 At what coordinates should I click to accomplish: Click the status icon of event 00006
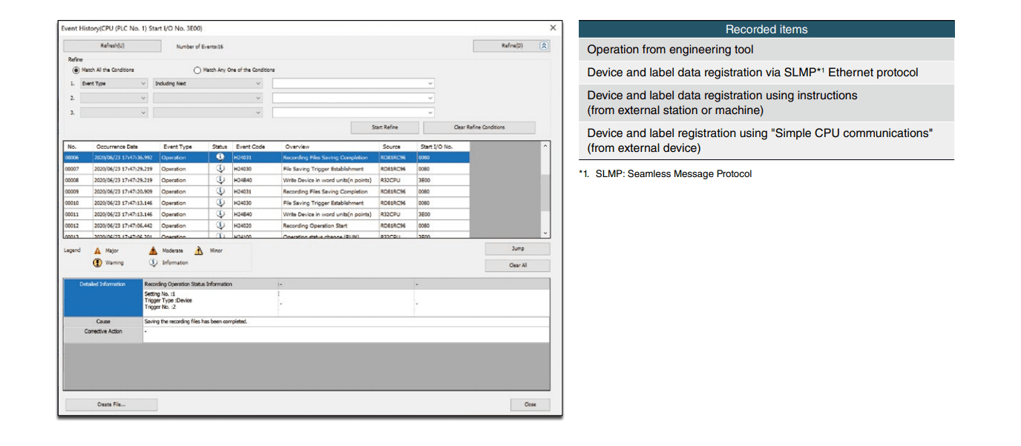[x=220, y=157]
